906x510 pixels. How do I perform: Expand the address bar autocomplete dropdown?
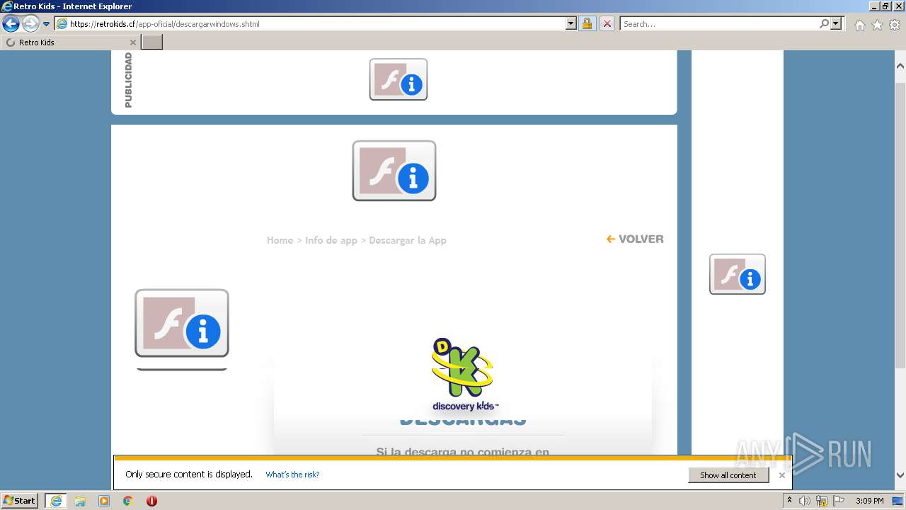coord(571,23)
